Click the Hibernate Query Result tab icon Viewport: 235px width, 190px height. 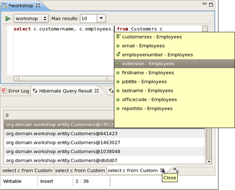coord(35,91)
